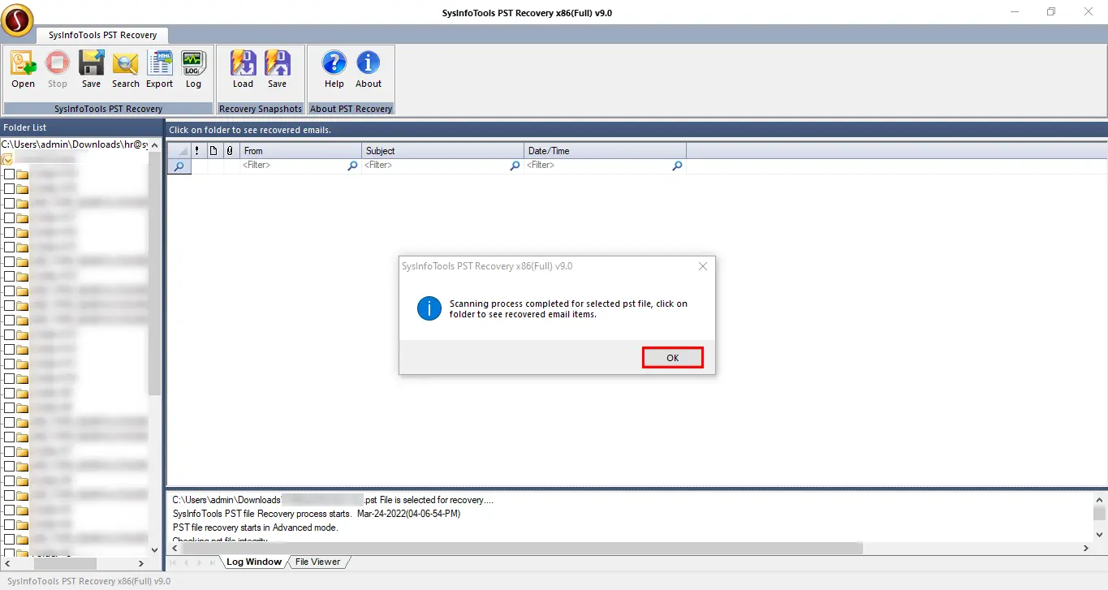Click OK in the scan completed dialog
The width and height of the screenshot is (1108, 590).
pos(672,358)
